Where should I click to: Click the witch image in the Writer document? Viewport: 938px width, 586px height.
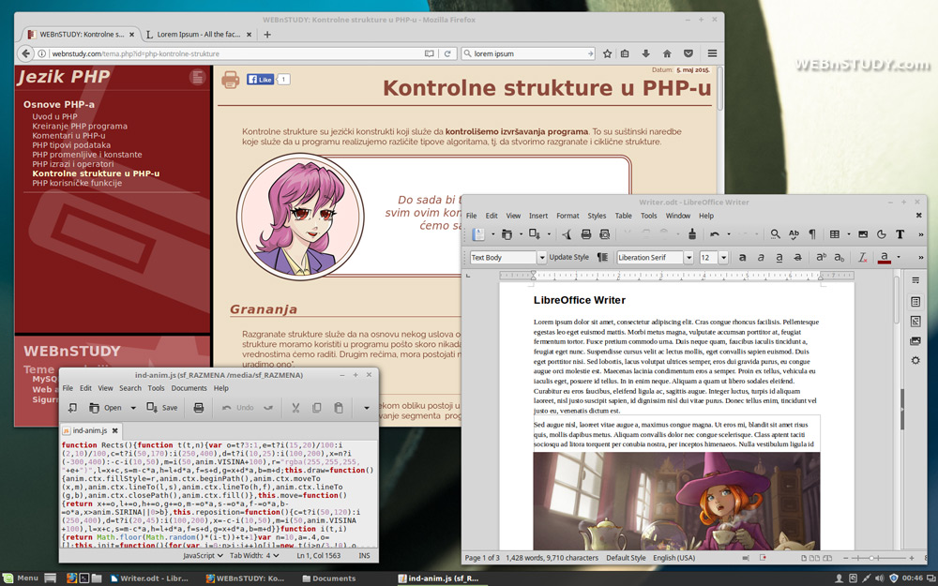676,501
